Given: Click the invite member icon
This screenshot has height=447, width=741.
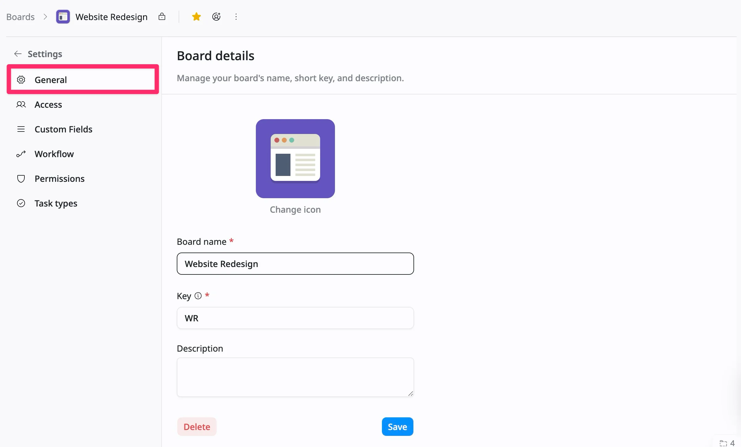Looking at the screenshot, I should 216,17.
